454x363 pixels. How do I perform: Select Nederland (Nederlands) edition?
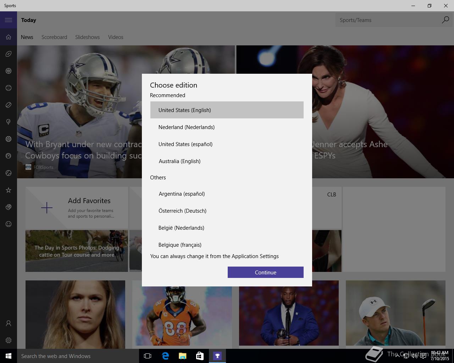click(227, 127)
